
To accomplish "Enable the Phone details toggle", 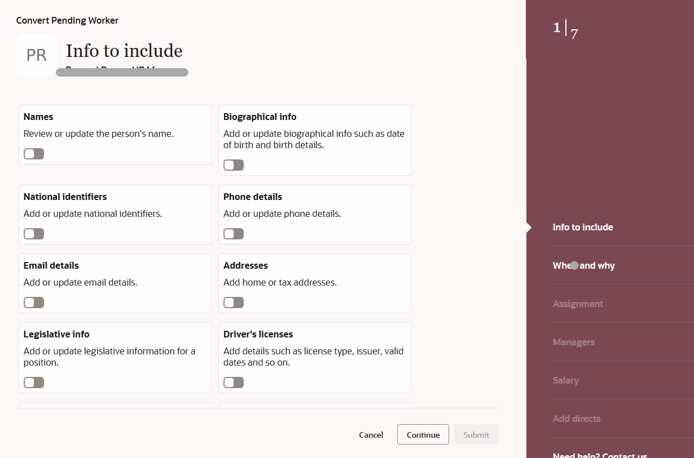I will click(x=234, y=234).
